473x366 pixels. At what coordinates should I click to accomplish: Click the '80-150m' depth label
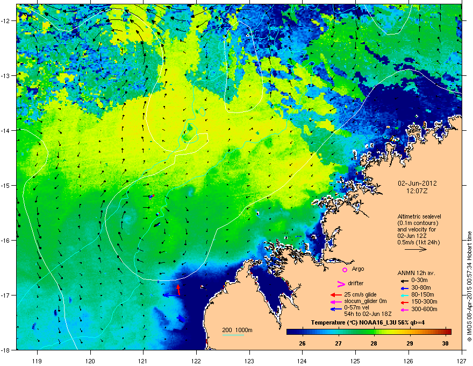point(422,294)
